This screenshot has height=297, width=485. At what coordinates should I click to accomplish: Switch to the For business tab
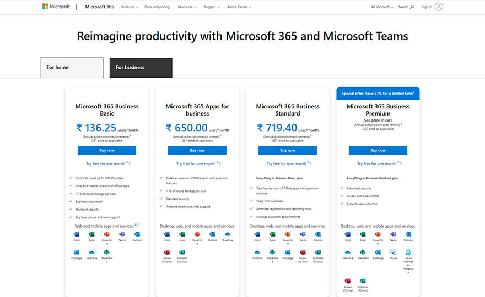141,68
